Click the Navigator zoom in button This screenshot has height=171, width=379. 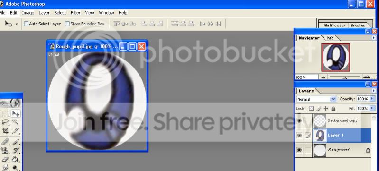(367, 77)
